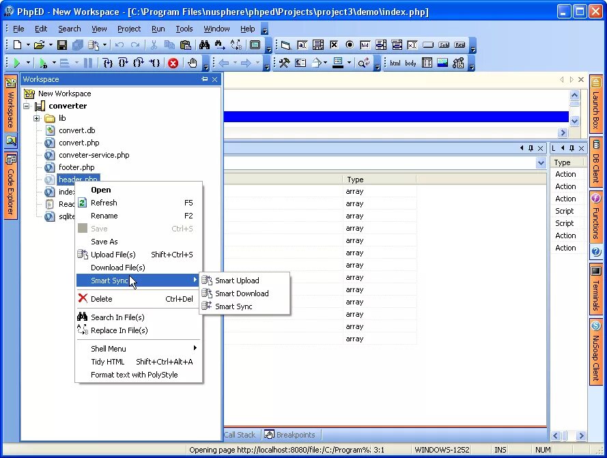Select conveter-service.php in the tree

[x=94, y=155]
